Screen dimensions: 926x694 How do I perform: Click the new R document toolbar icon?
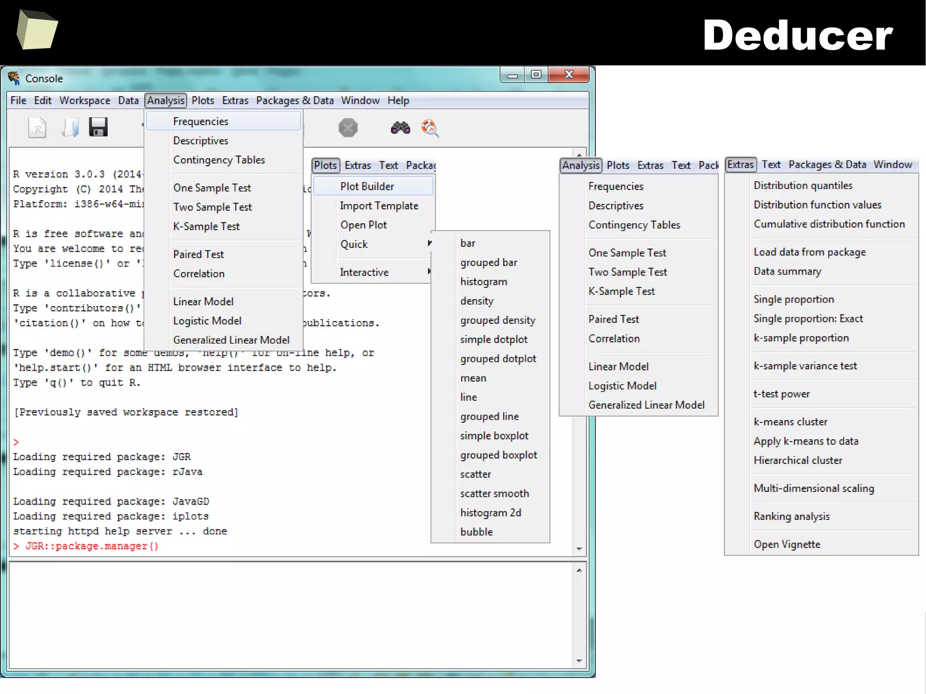pos(37,127)
